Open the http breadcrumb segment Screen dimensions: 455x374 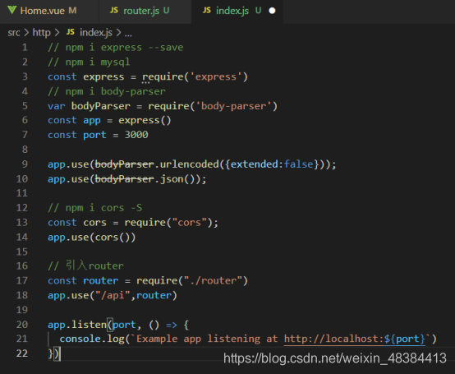click(42, 33)
